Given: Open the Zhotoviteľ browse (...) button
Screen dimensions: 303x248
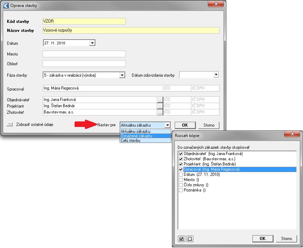Looking at the screenshot, I should pos(160,112).
